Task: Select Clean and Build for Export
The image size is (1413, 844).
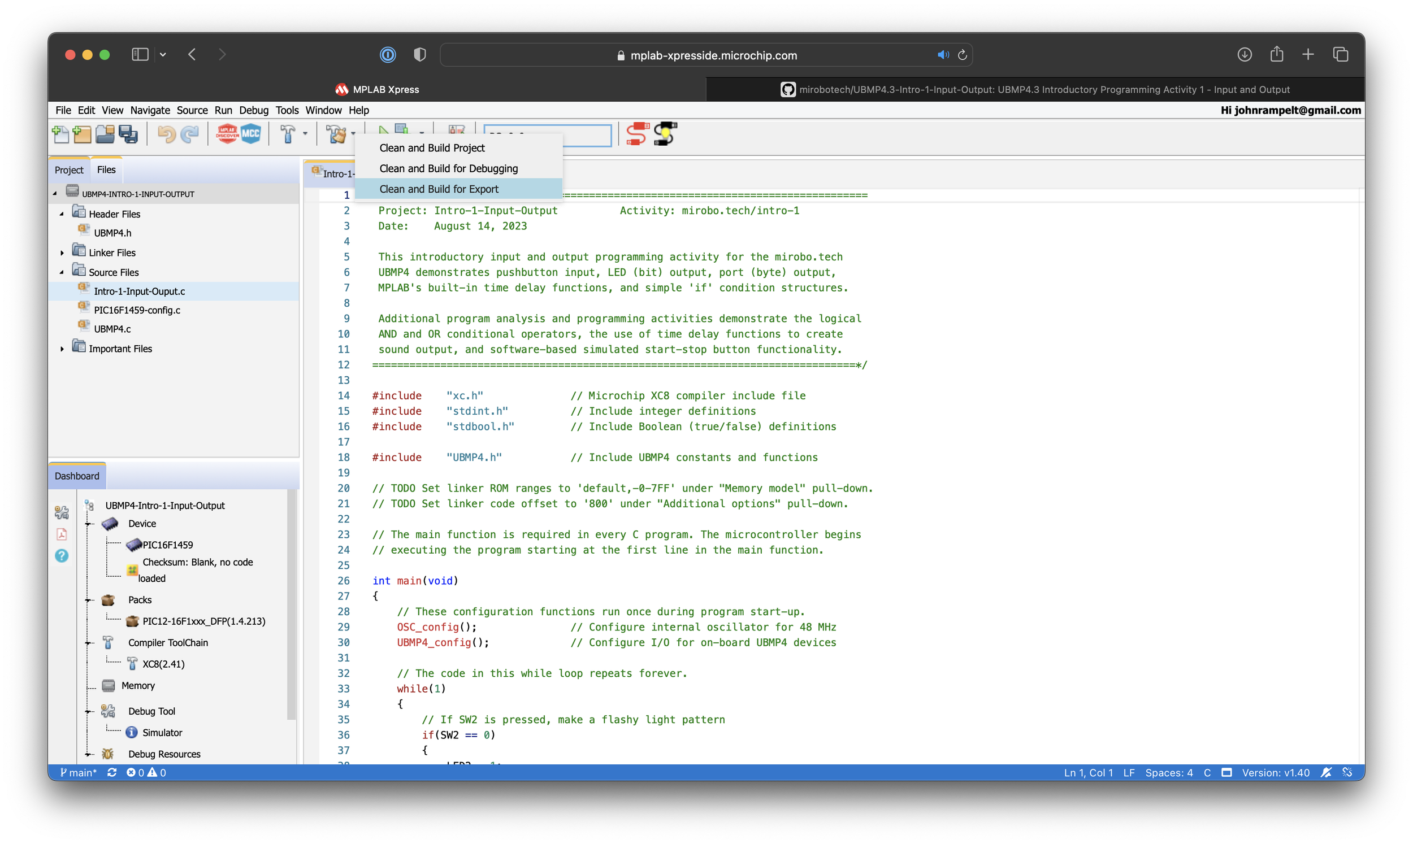Action: (458, 189)
